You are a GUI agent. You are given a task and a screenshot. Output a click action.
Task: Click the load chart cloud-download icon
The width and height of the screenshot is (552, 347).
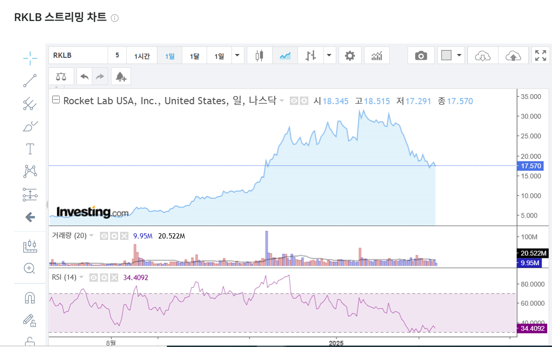(x=483, y=55)
